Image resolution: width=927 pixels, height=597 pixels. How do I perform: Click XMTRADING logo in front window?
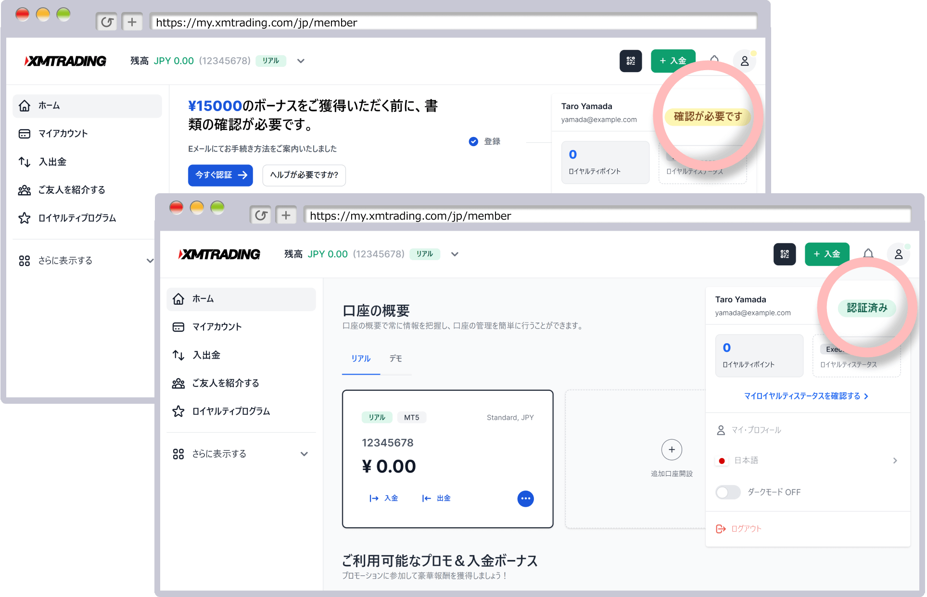click(219, 254)
